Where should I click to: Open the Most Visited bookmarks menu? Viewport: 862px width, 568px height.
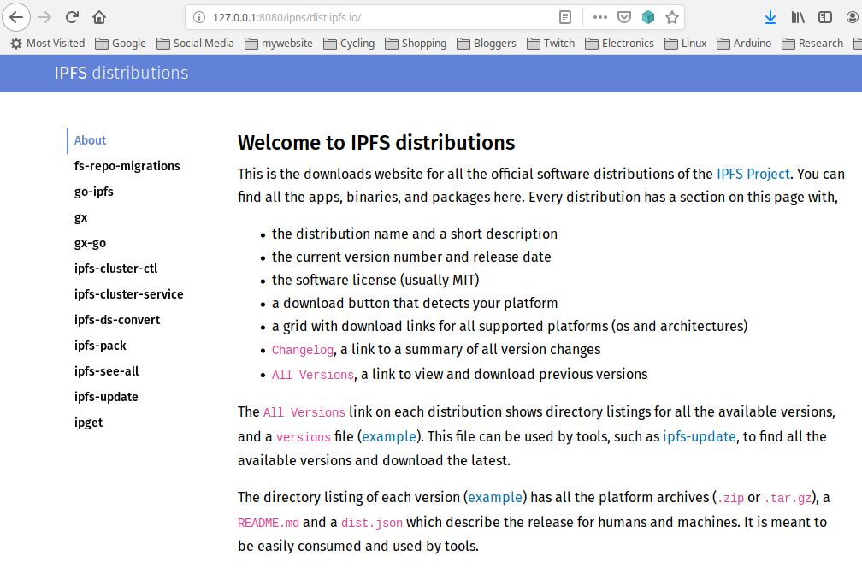click(48, 43)
